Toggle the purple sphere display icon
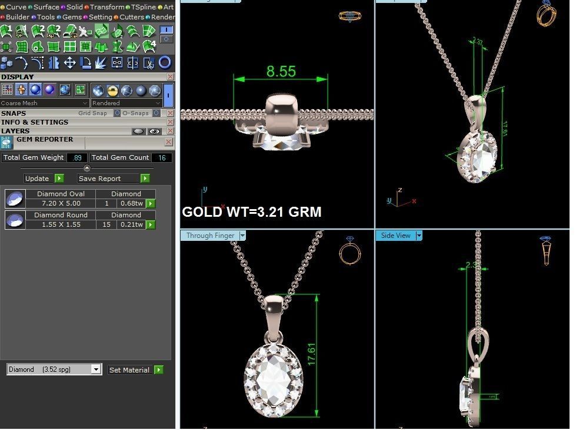Viewport: 576px width, 430px height. point(49,89)
